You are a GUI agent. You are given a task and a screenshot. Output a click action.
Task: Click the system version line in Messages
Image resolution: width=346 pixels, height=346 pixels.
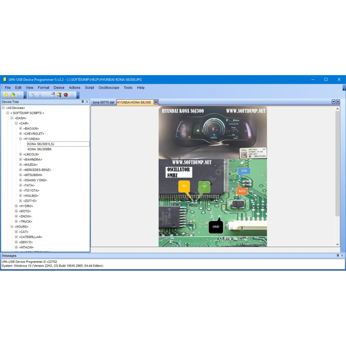pos(52,266)
